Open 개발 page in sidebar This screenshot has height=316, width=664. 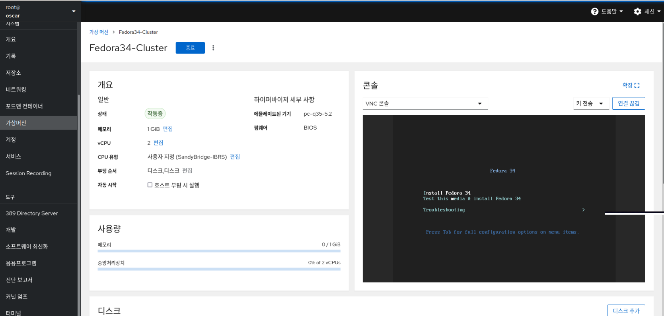pos(39,230)
